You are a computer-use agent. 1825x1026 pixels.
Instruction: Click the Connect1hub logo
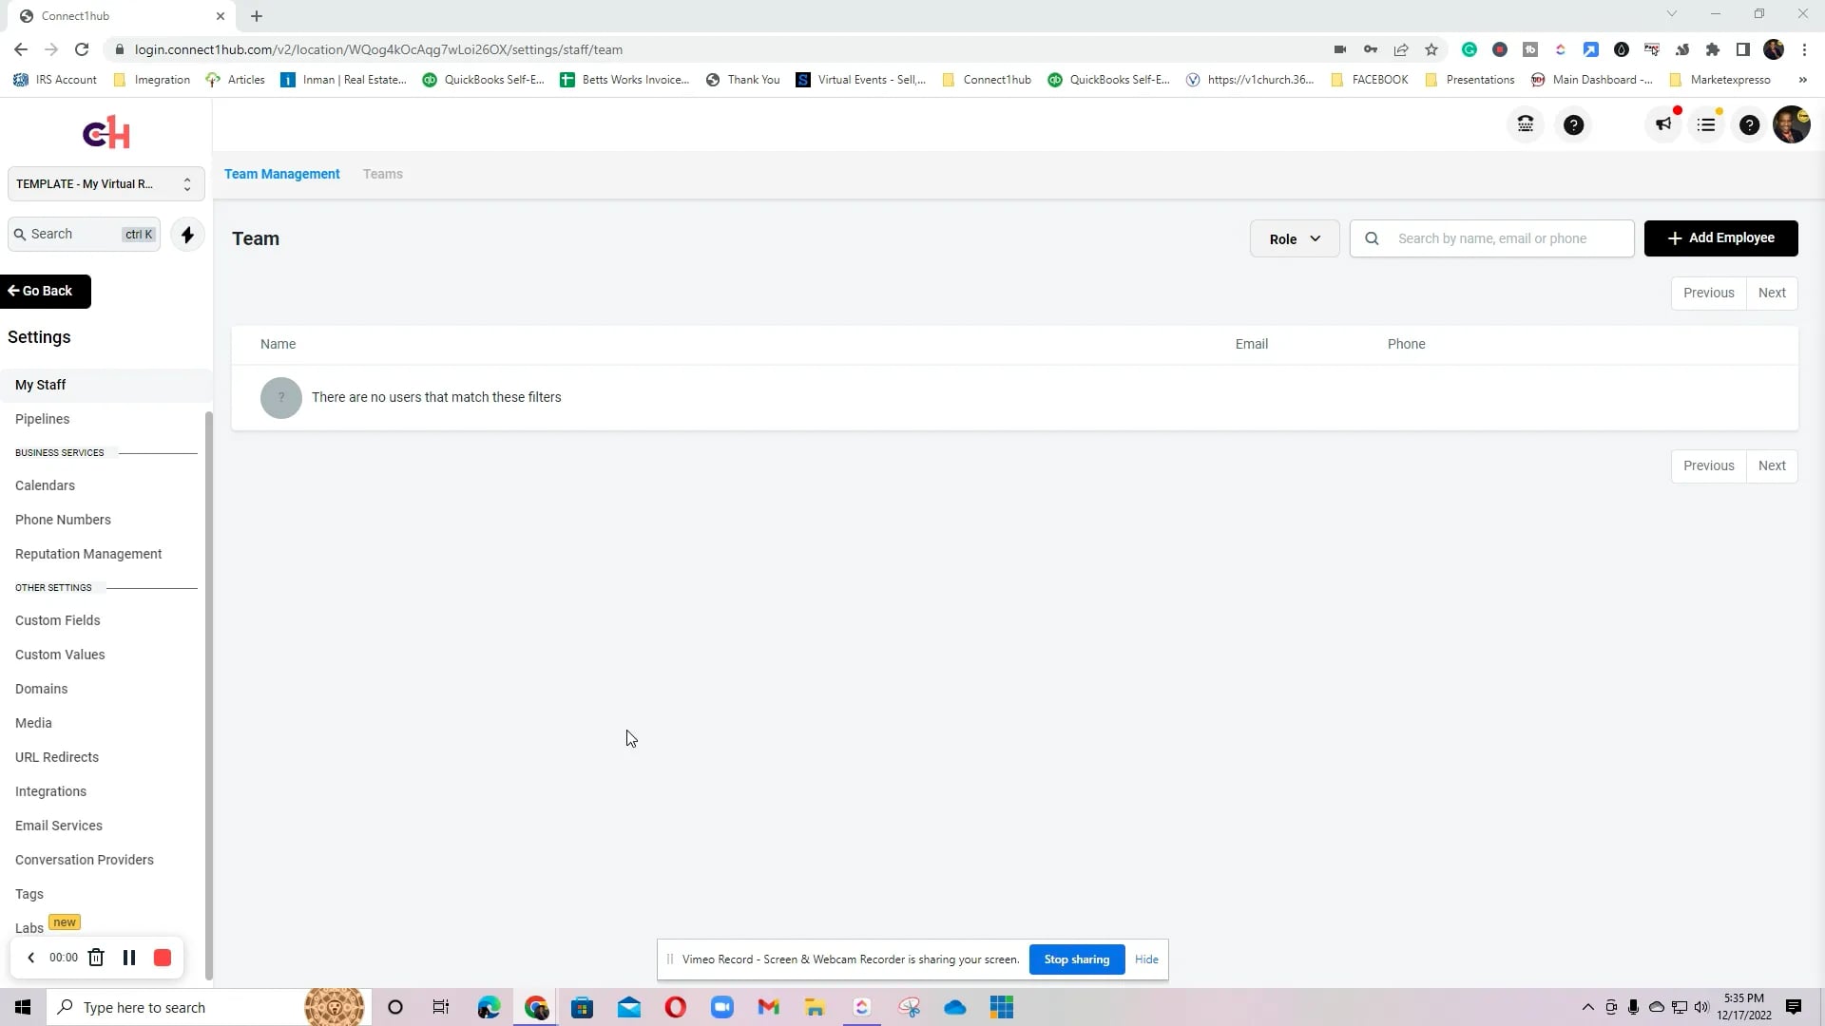point(106,132)
